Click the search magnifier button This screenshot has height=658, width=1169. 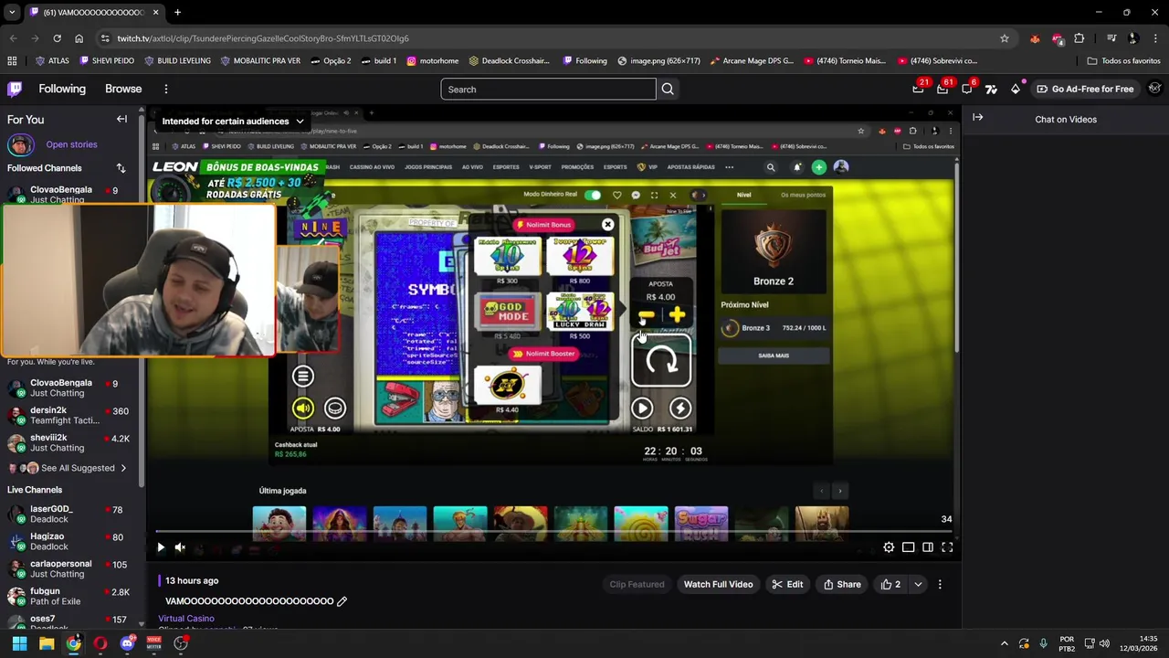coord(668,89)
